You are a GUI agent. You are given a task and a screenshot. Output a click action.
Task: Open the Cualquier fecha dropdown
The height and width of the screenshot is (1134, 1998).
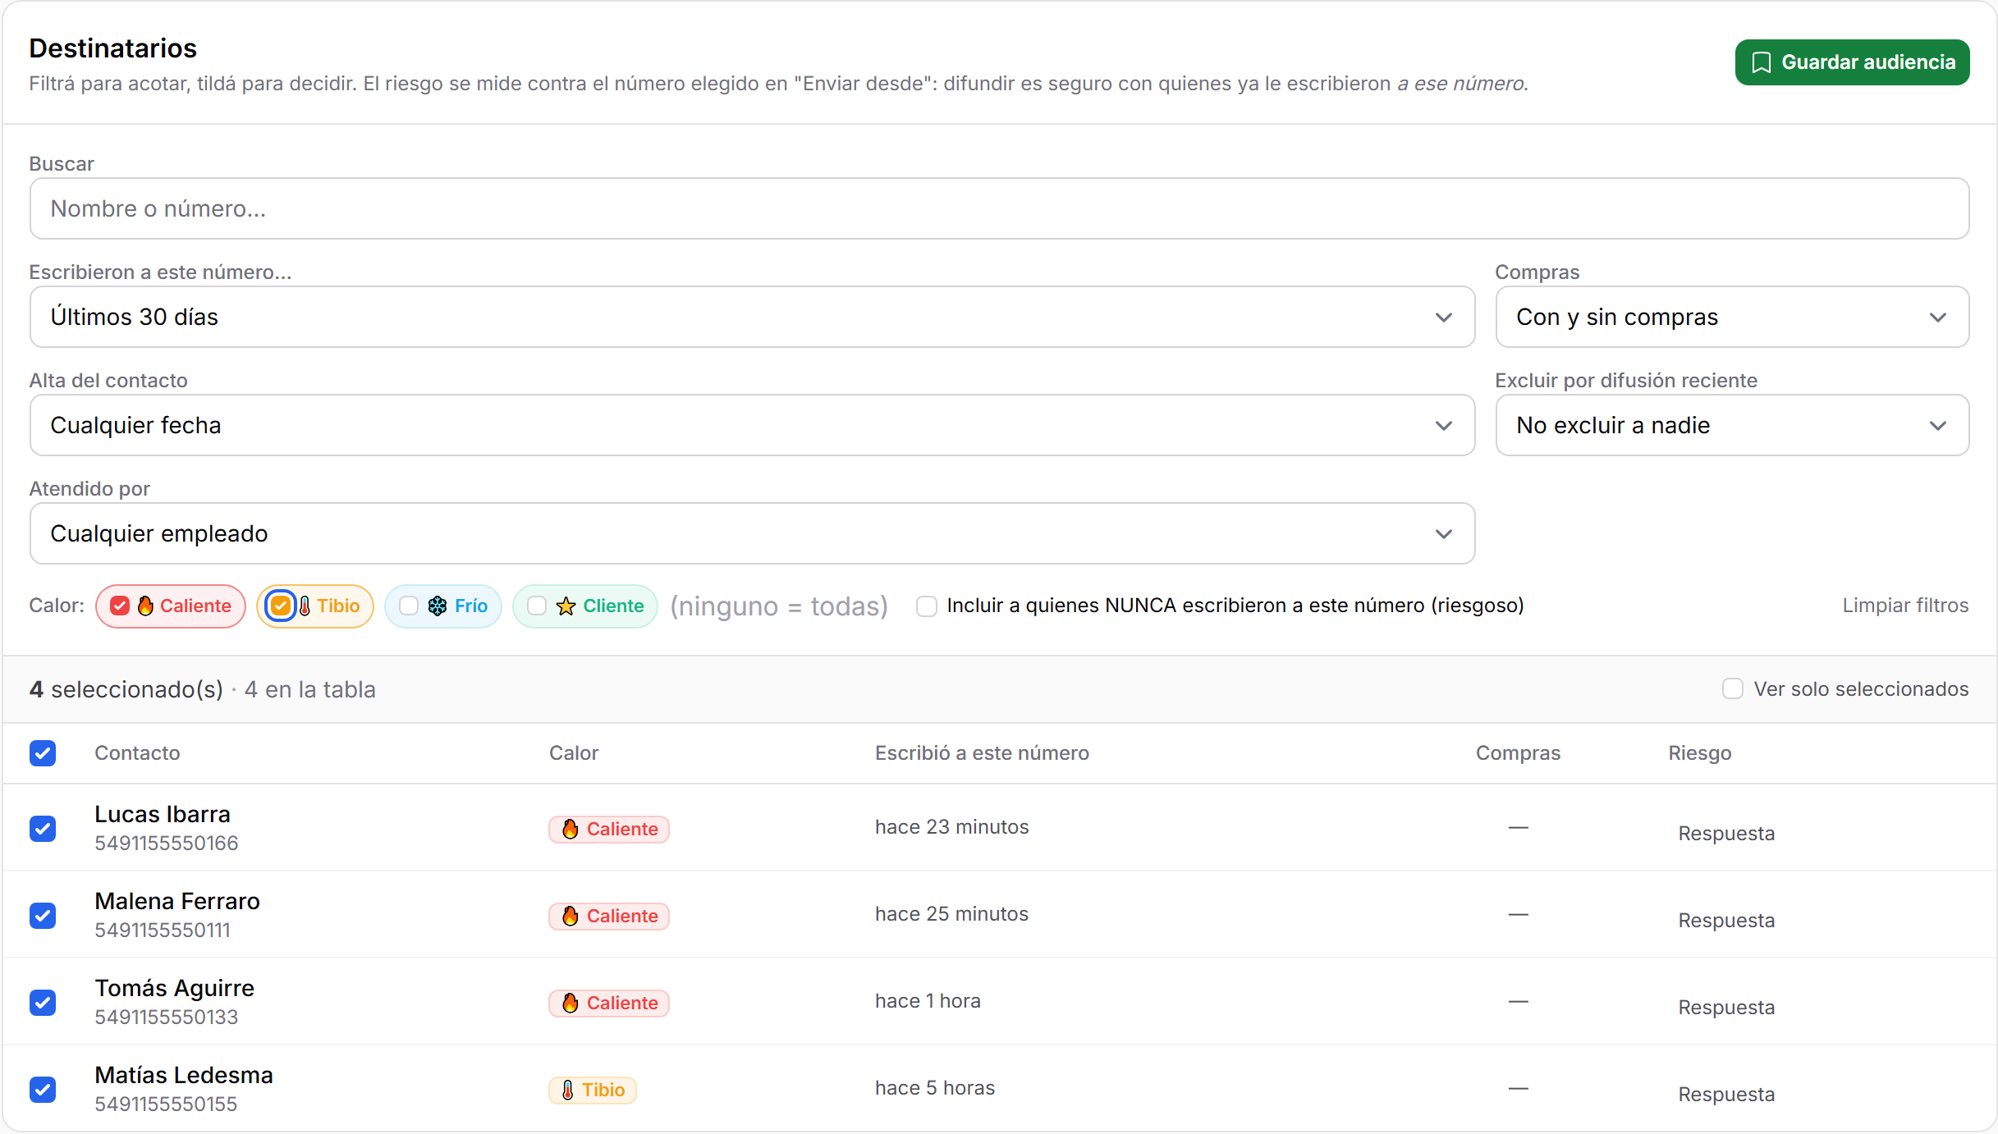click(752, 425)
